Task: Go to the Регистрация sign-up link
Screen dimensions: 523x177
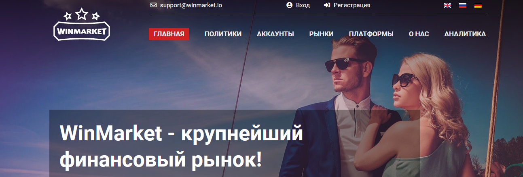Action: pyautogui.click(x=352, y=5)
